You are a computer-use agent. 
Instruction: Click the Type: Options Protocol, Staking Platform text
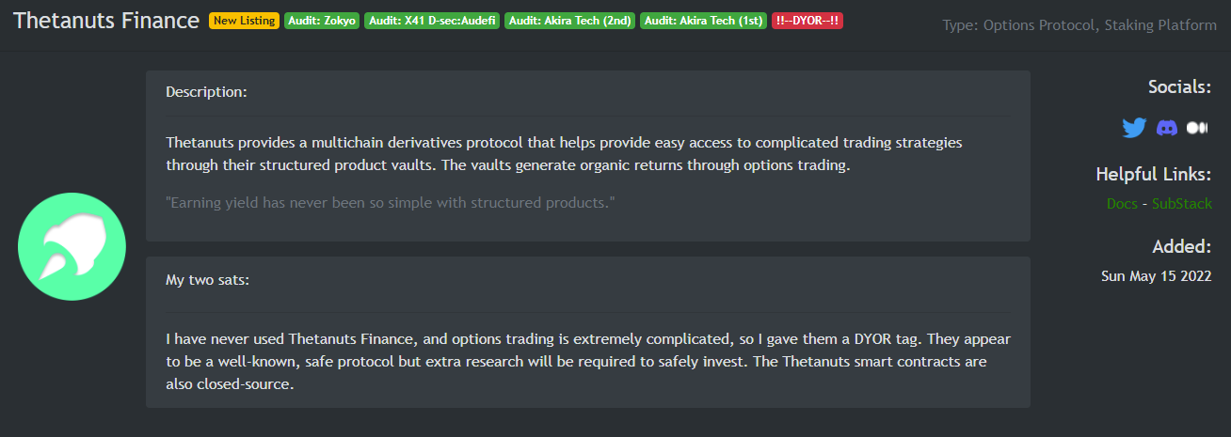click(1079, 25)
